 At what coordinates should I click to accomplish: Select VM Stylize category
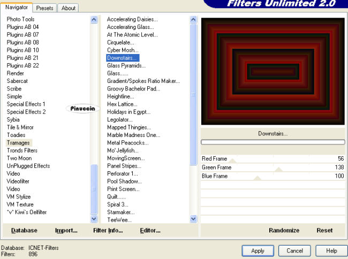(x=18, y=197)
